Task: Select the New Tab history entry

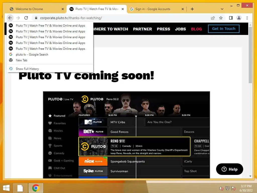Action: pyautogui.click(x=50, y=60)
